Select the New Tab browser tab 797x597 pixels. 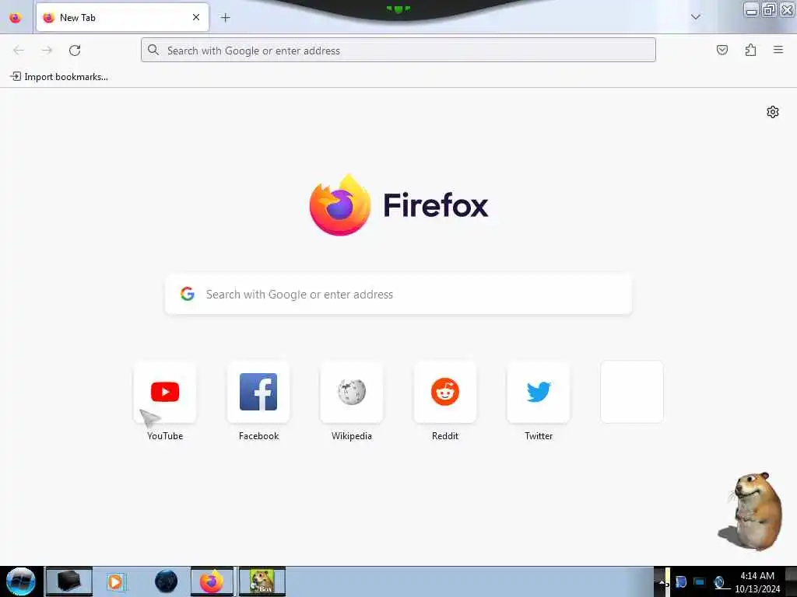[122, 17]
